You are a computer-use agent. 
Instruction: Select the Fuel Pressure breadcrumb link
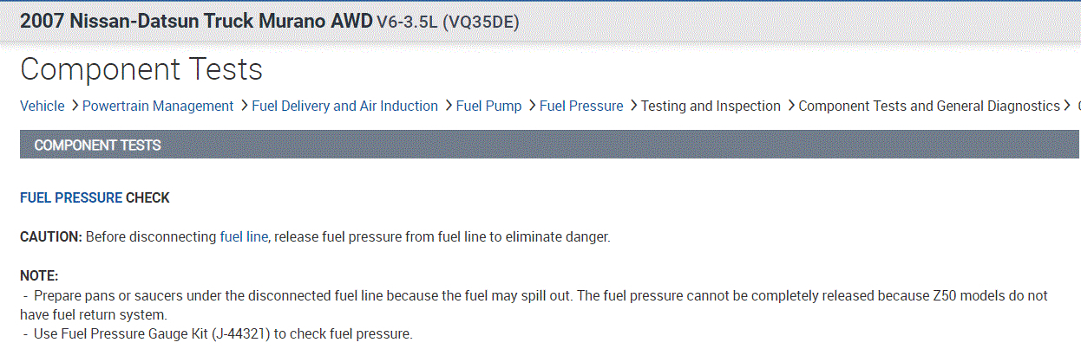click(581, 106)
